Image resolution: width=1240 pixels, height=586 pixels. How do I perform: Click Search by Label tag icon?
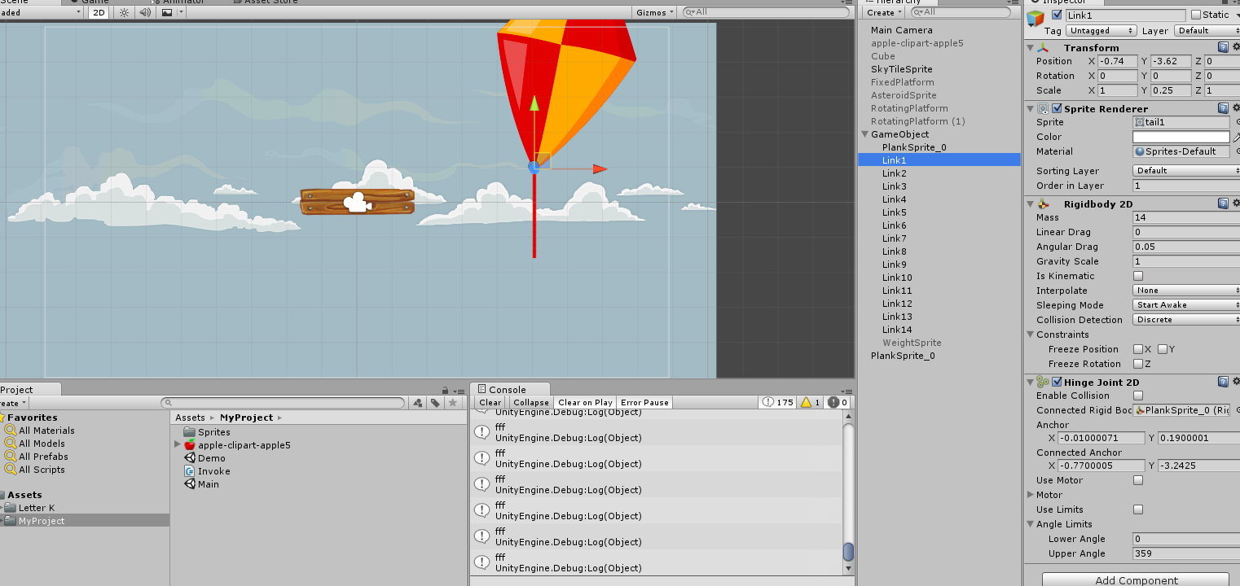coord(436,403)
